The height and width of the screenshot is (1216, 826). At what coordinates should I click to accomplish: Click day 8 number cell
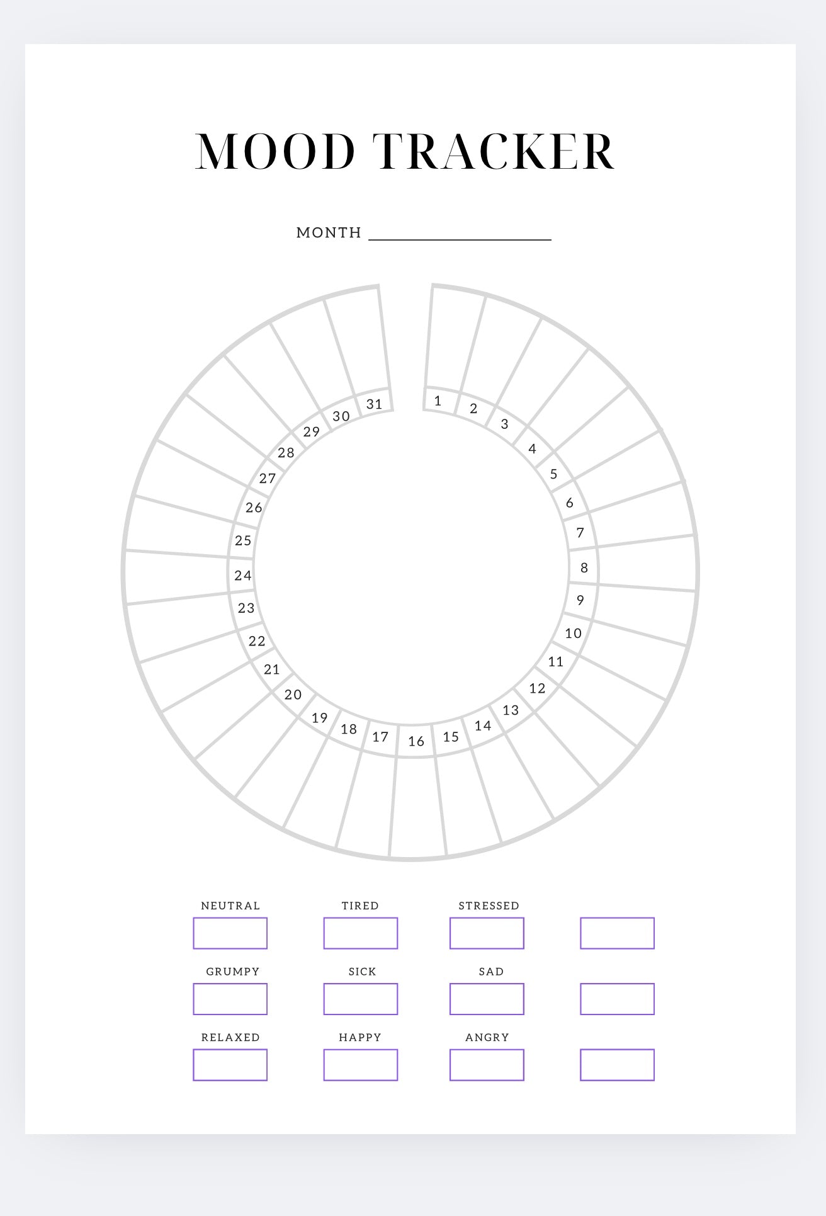click(584, 567)
